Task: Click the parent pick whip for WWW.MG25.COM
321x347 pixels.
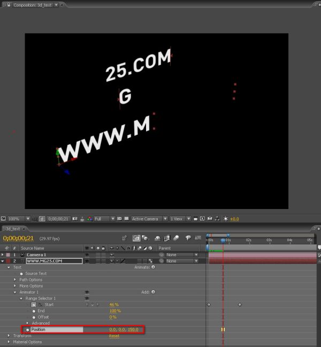Action: (x=162, y=261)
